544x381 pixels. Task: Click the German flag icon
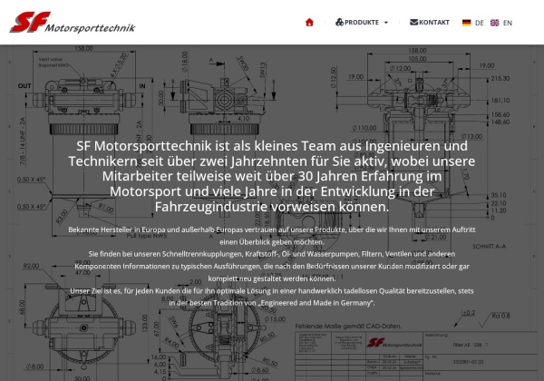[x=467, y=23]
